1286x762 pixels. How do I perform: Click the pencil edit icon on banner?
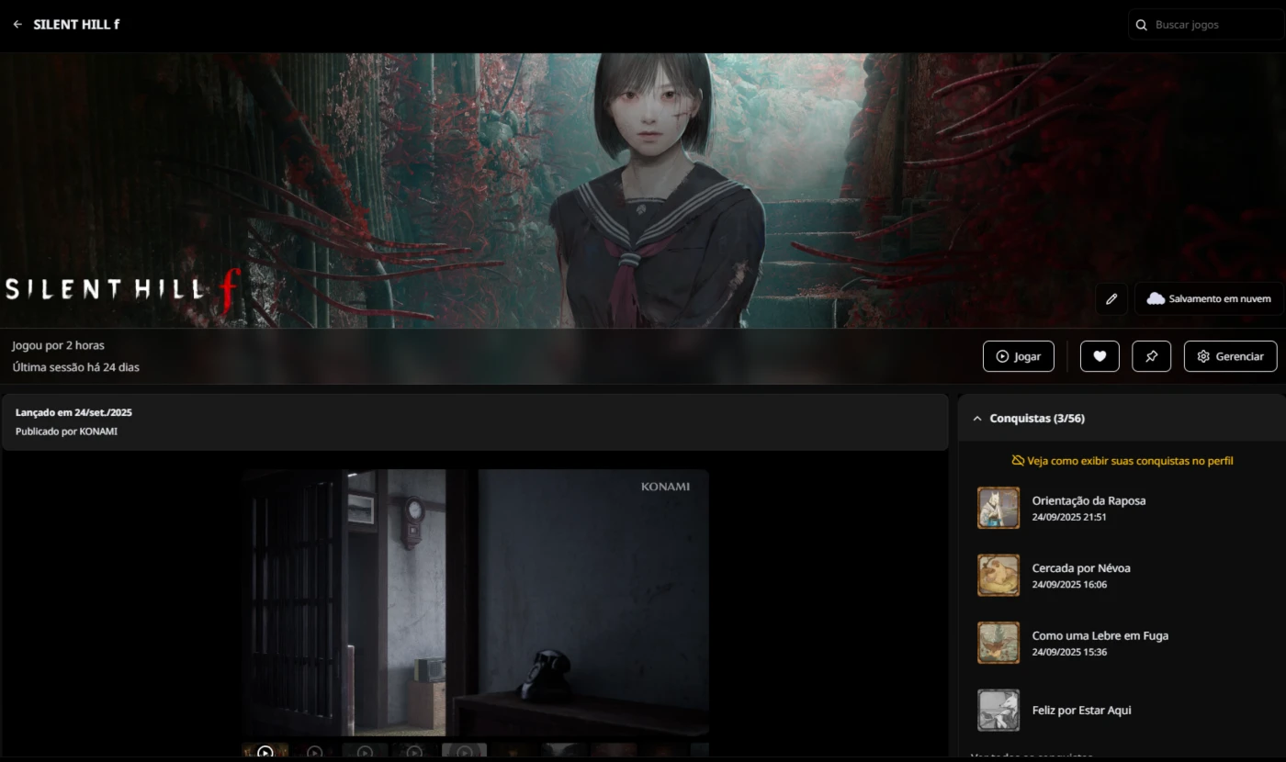[x=1111, y=299]
